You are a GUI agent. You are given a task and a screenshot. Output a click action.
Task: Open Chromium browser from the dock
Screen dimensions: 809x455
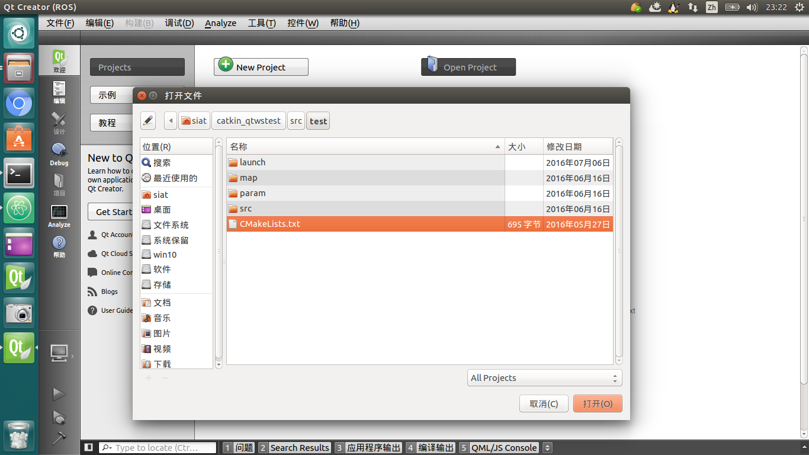(x=19, y=104)
